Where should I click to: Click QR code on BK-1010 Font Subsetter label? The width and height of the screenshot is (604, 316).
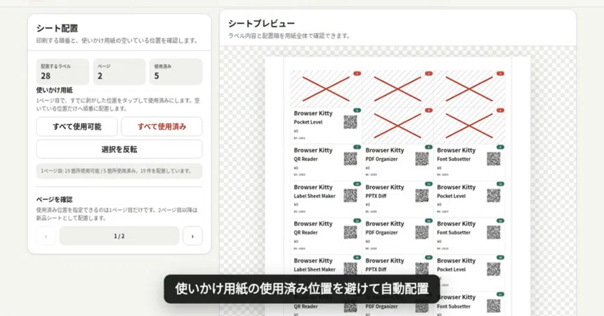(494, 232)
